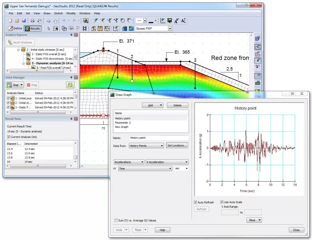The width and height of the screenshot is (312, 240).
Task: Open the Modify menu
Action: (71, 13)
